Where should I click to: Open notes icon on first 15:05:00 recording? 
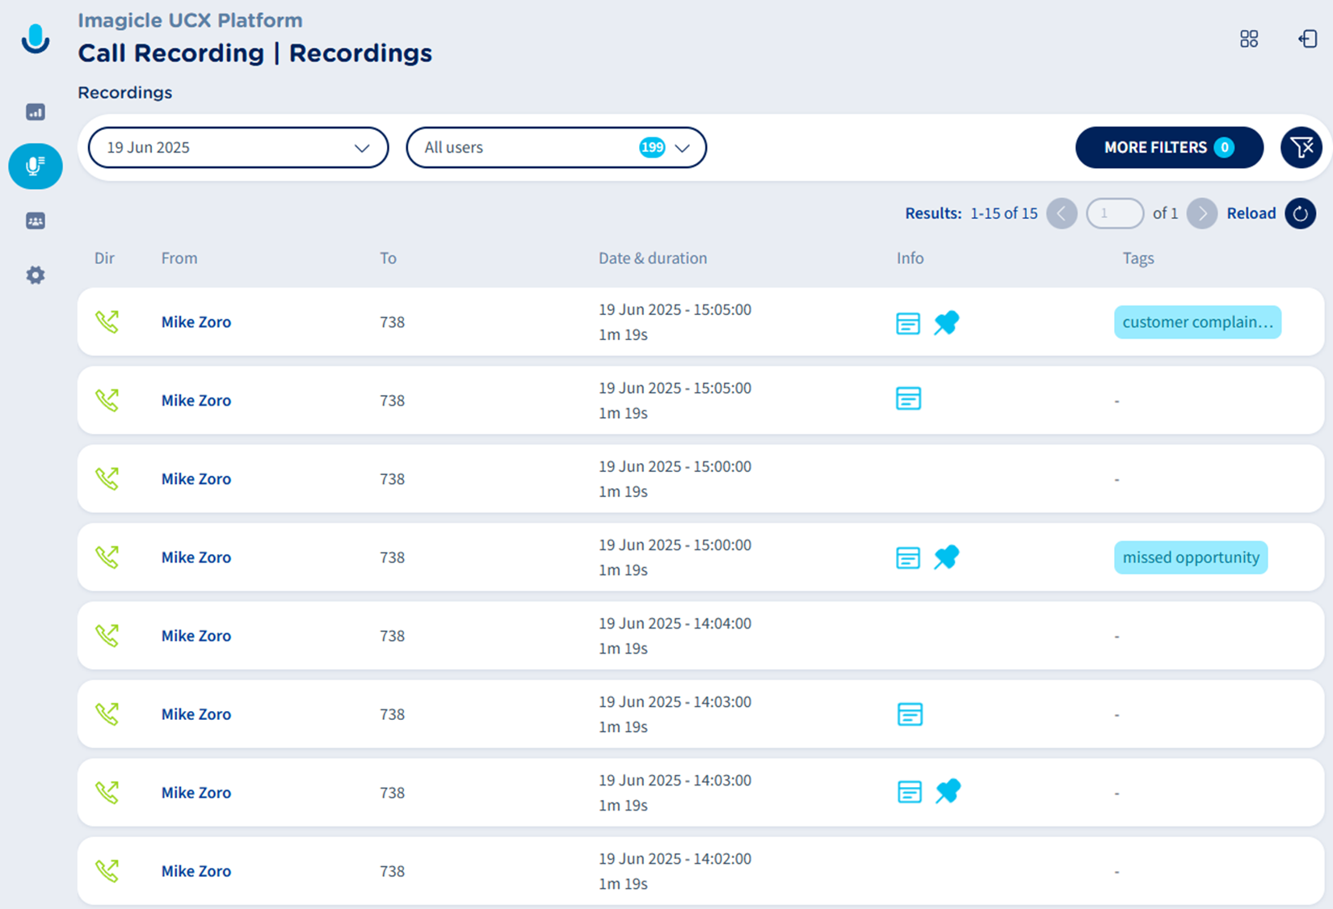(x=908, y=323)
